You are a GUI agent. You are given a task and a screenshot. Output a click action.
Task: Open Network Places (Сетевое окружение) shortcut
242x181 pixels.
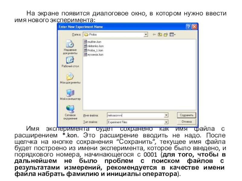point(70,113)
